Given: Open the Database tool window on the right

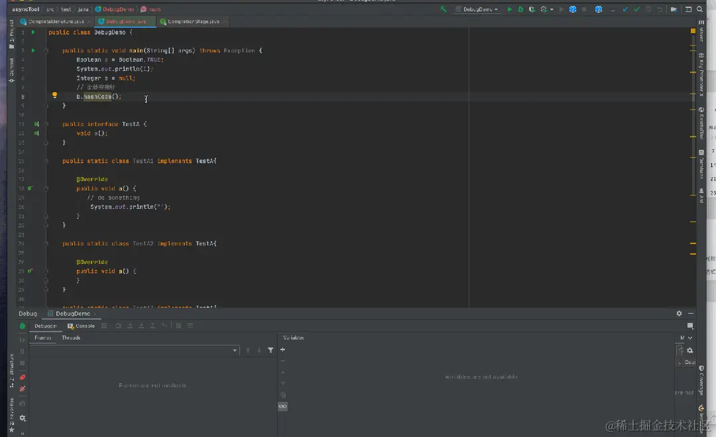Looking at the screenshot, I should (x=701, y=164).
